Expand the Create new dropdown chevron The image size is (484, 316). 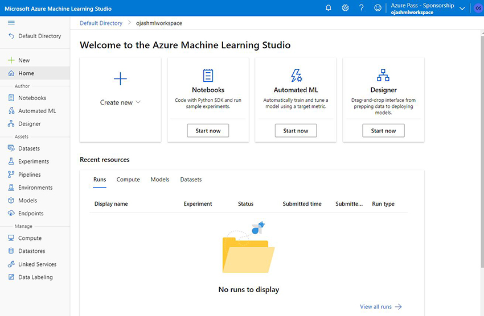pos(138,102)
